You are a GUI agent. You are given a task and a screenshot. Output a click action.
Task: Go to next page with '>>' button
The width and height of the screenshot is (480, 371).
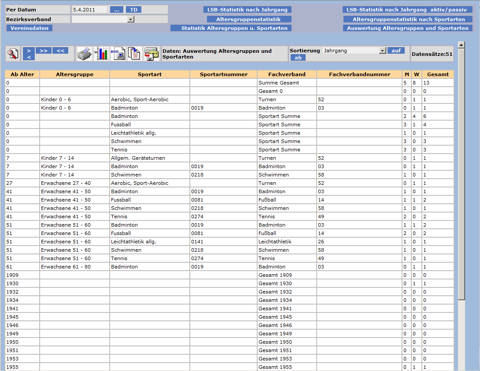[x=44, y=51]
